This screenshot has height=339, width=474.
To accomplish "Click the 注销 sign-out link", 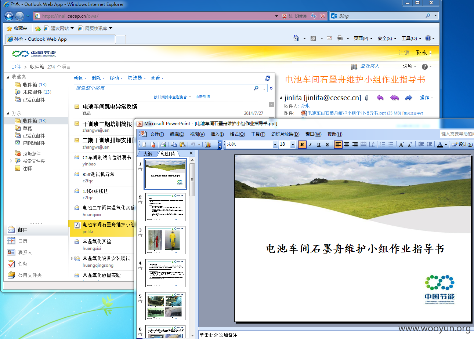I will (x=404, y=53).
